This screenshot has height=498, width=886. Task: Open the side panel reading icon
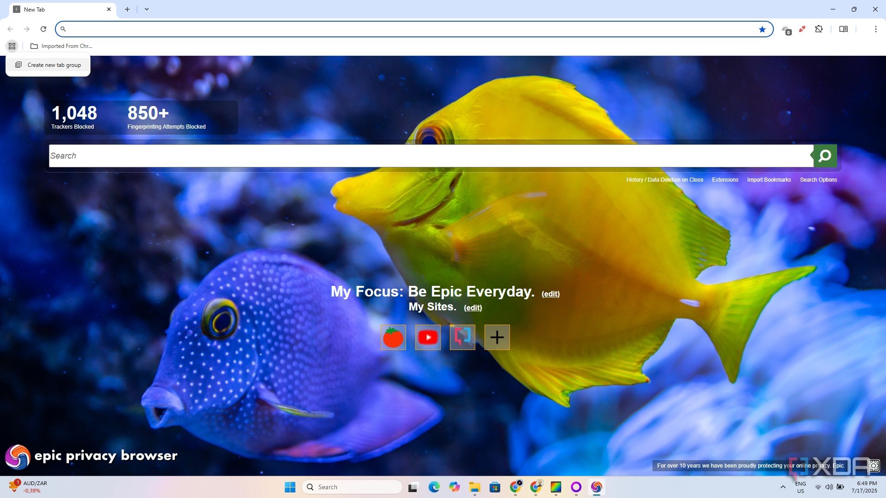coord(844,29)
